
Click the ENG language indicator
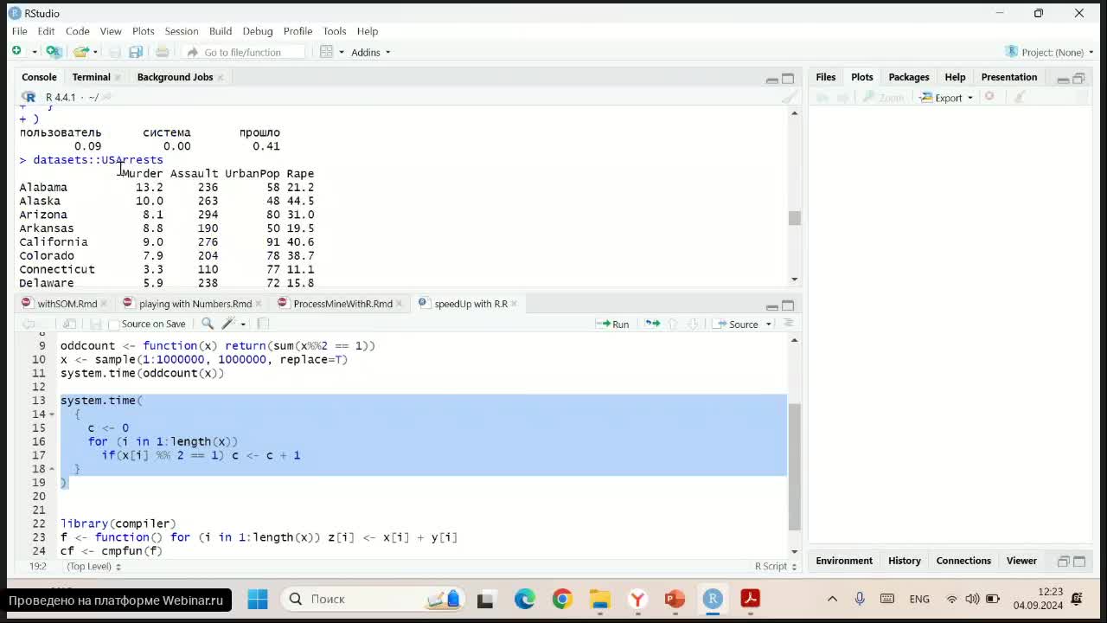[919, 599]
